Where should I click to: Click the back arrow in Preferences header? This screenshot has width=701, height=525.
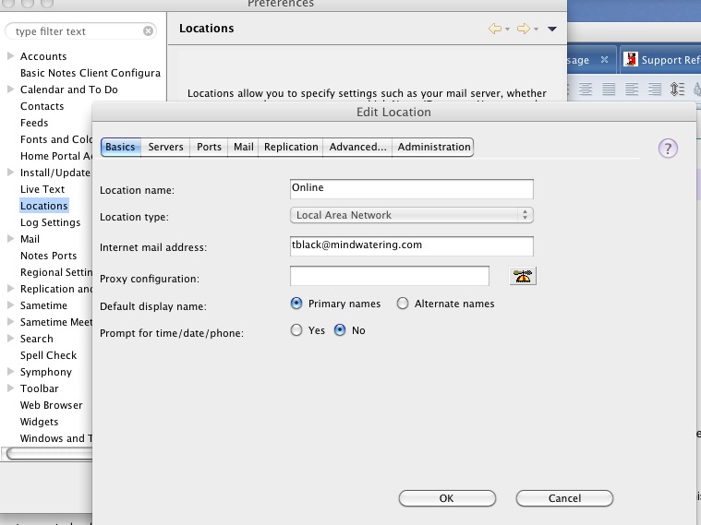pos(496,29)
